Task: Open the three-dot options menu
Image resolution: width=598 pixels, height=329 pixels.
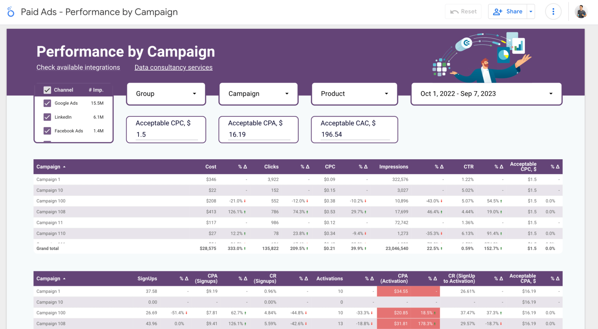Action: tap(553, 11)
